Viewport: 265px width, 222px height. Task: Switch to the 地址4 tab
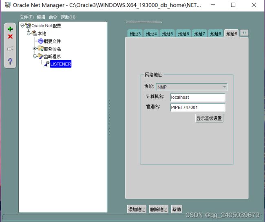(x=151, y=34)
